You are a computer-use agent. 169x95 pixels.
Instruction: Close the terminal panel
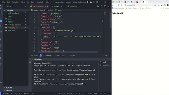pos(109,55)
